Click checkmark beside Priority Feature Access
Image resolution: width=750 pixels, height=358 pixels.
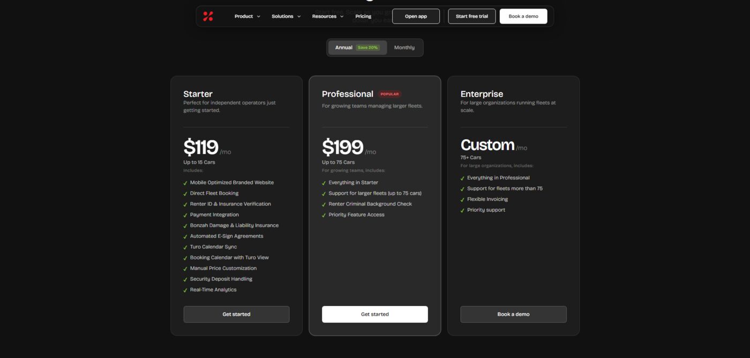[324, 215]
